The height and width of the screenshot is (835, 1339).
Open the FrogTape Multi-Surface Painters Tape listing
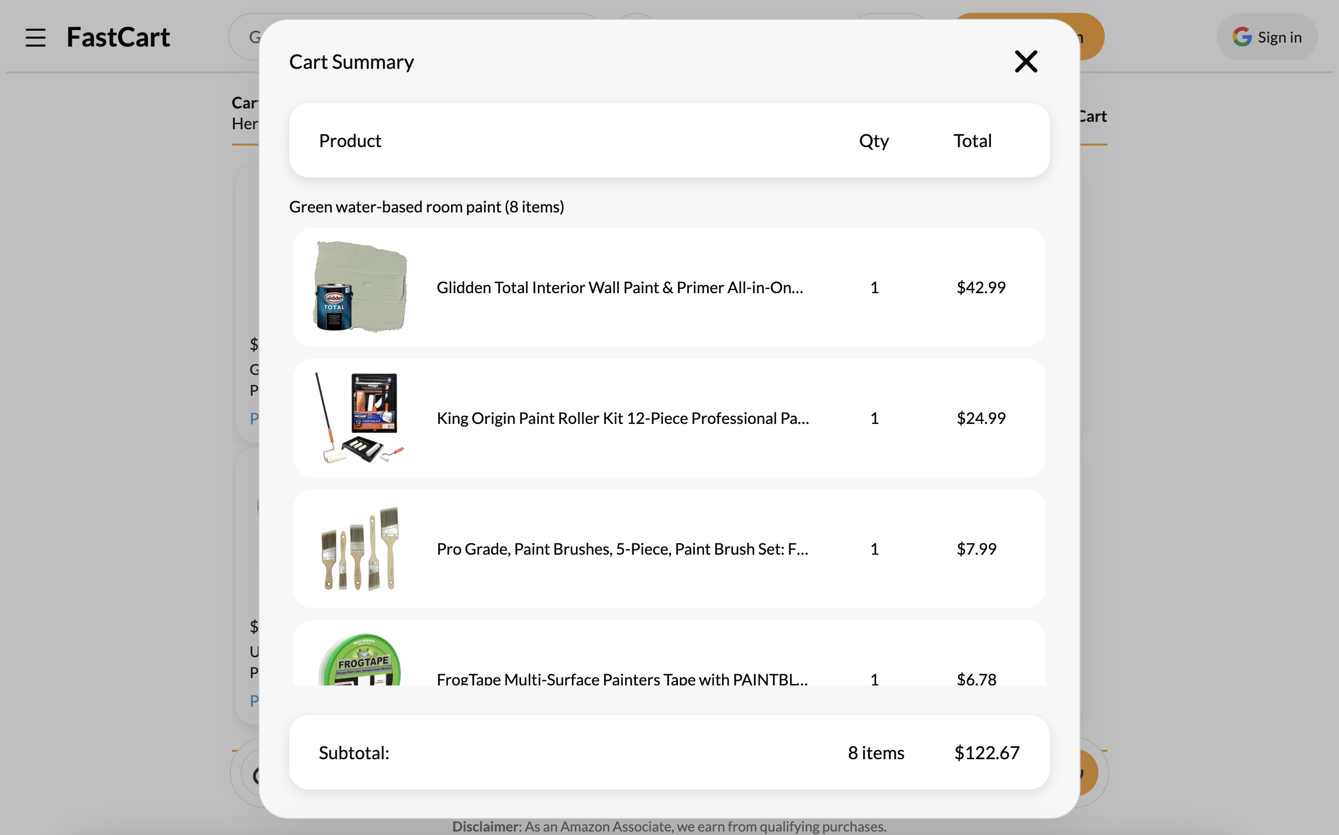622,679
